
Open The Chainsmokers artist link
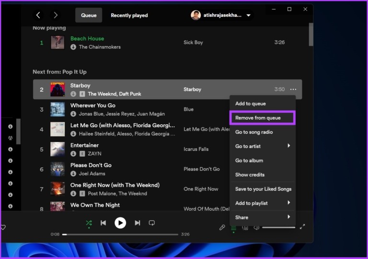pyautogui.click(x=100, y=47)
